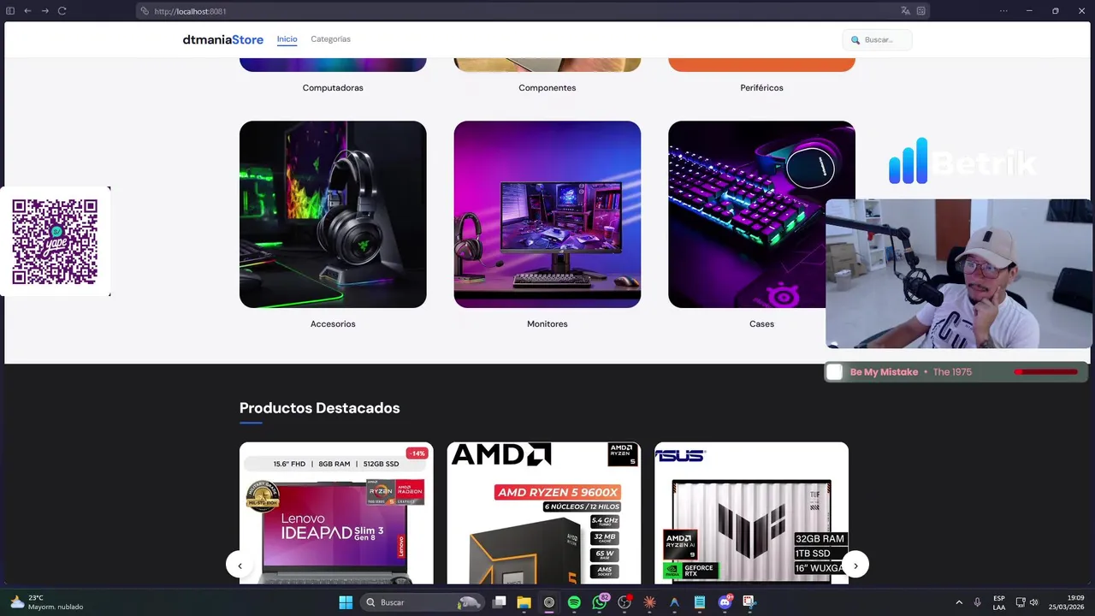Screen dimensions: 1095x616
Task: Open the notepad app in taskbar
Action: click(x=700, y=602)
